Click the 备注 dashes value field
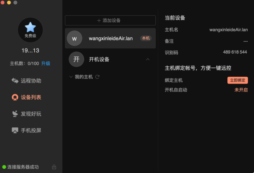The image size is (254, 173). (246, 41)
